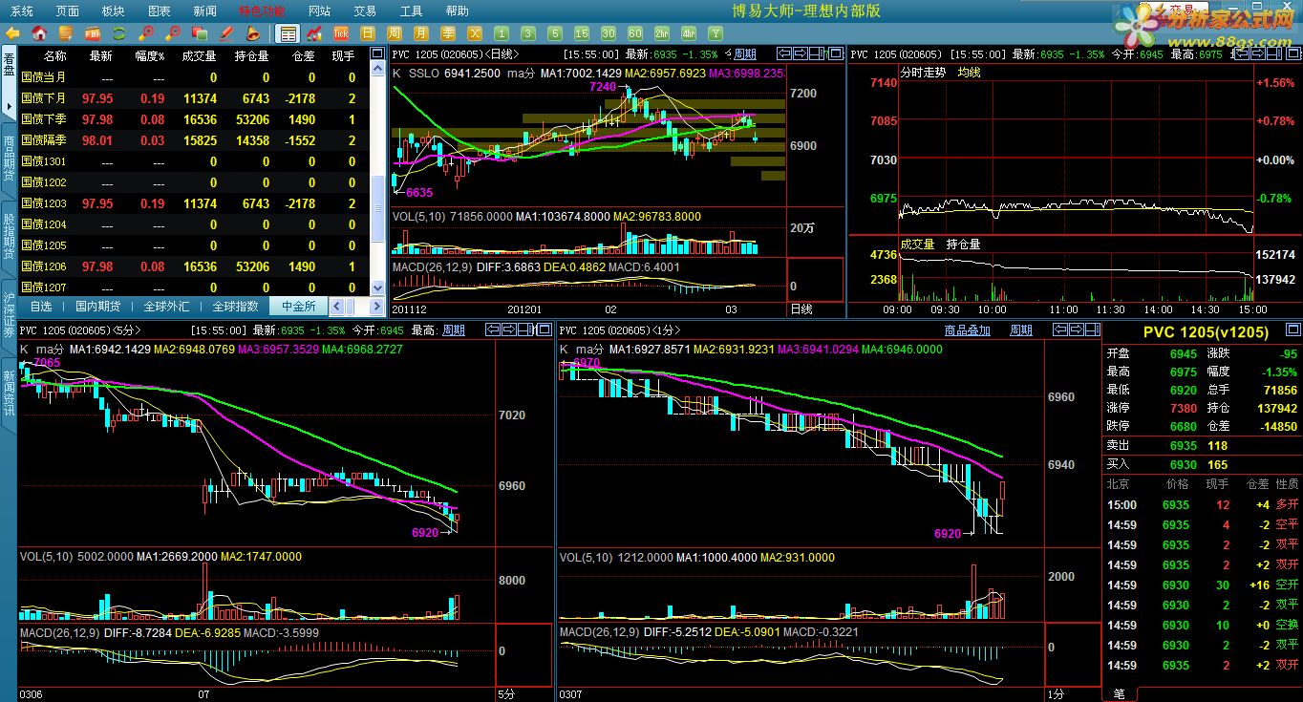Open the 帮助 menu

coord(457,11)
